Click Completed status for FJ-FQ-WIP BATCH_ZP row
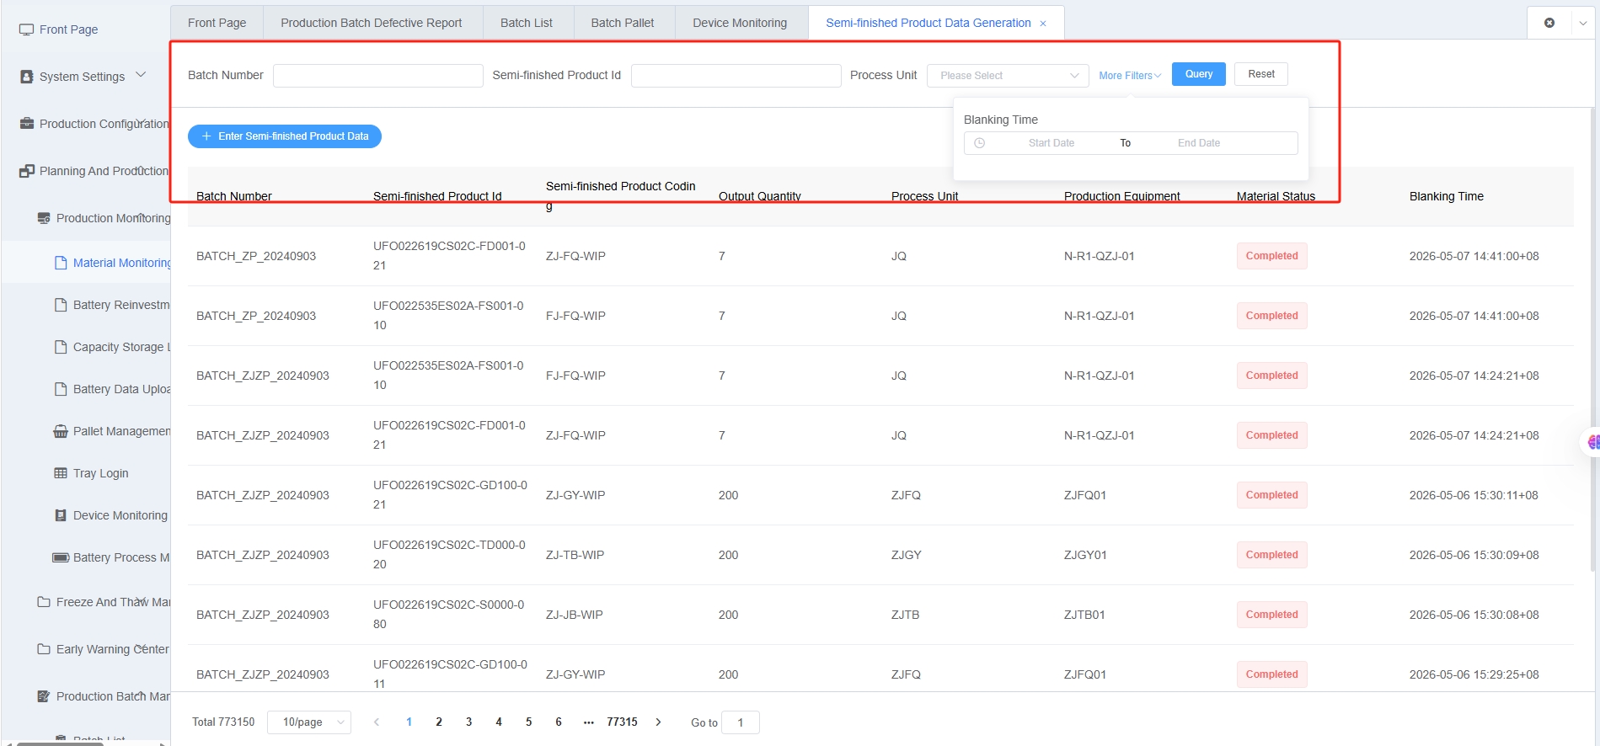1600x746 pixels. (1272, 316)
